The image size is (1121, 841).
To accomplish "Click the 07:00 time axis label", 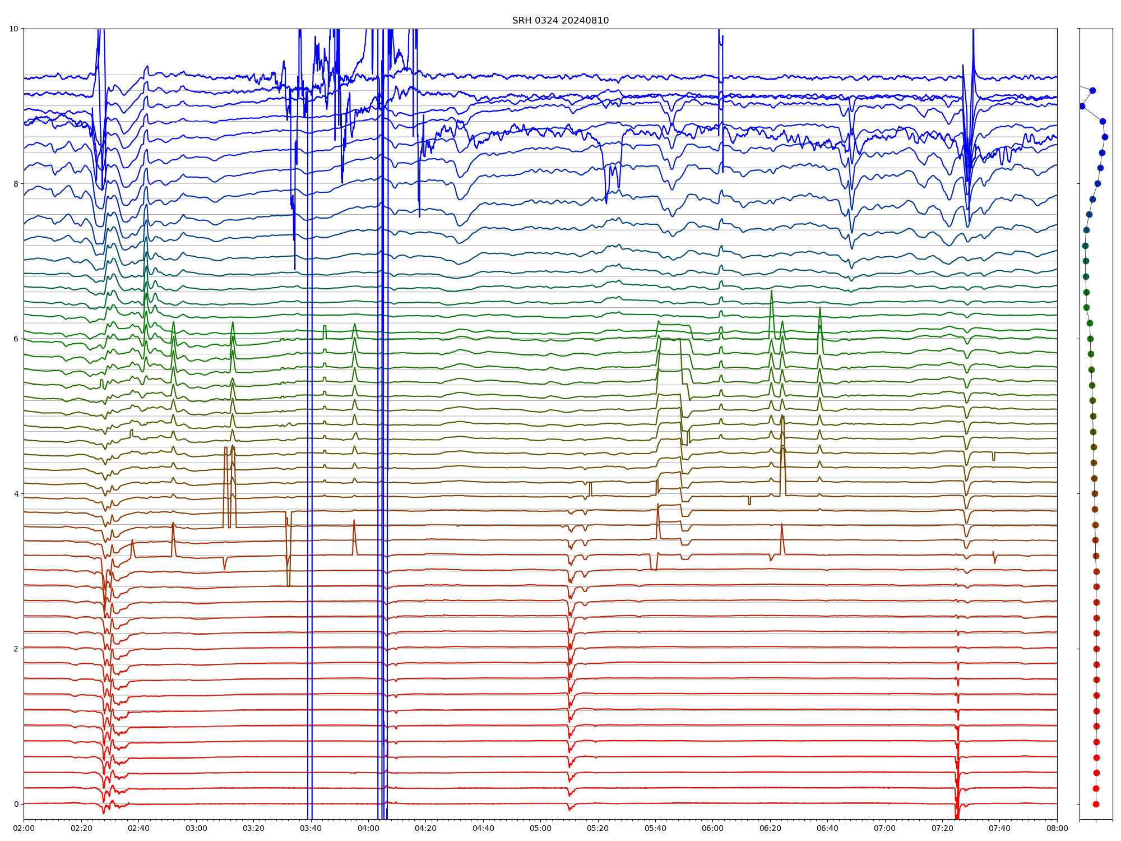I will click(885, 828).
